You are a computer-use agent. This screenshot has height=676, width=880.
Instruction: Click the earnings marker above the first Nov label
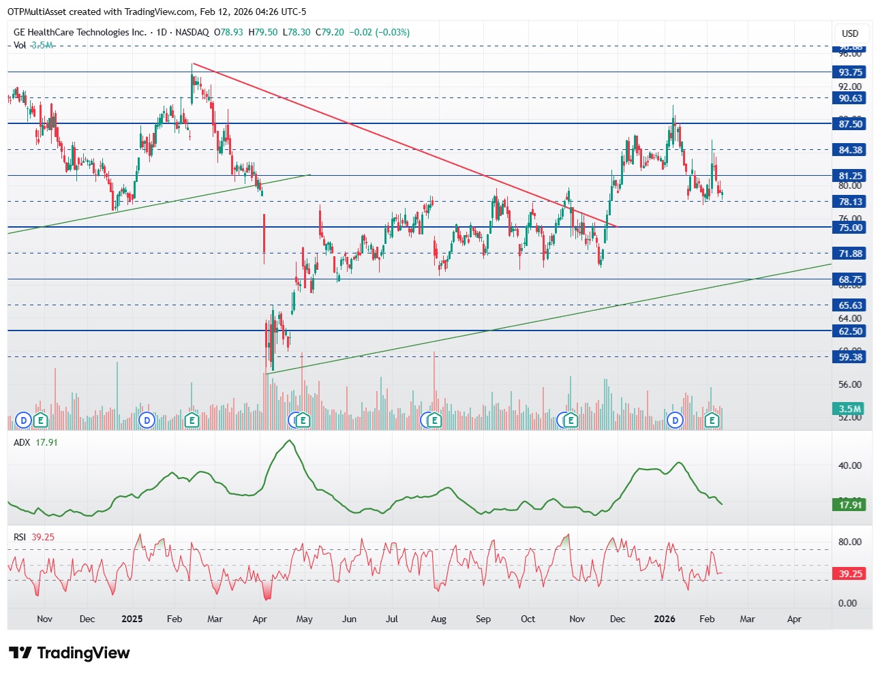41,420
